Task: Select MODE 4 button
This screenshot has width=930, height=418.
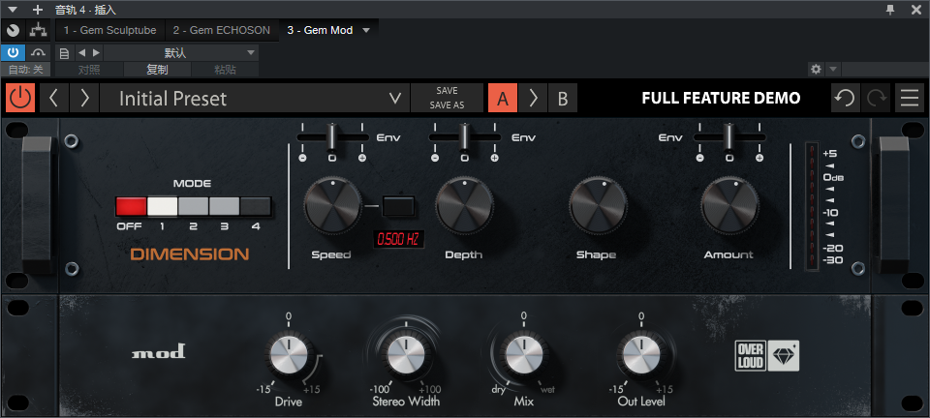Action: click(256, 206)
